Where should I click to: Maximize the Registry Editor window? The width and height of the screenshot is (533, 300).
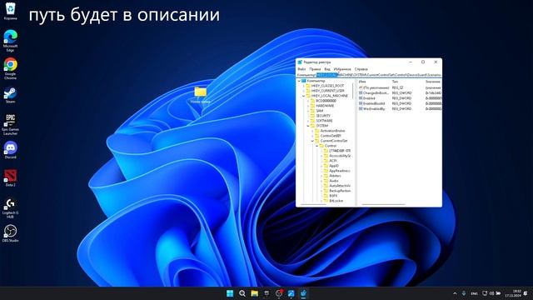tap(423, 62)
